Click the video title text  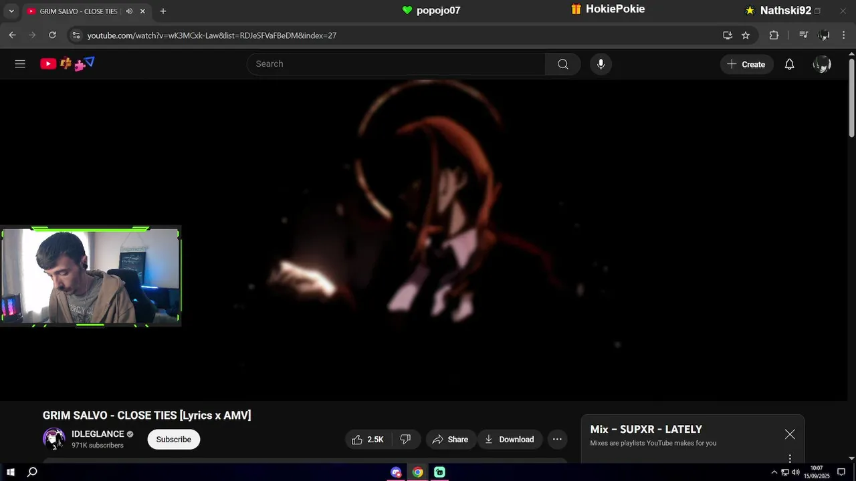147,416
